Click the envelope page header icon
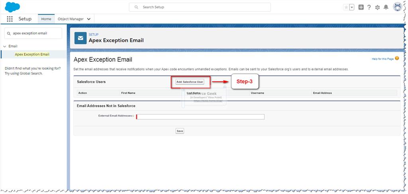The image size is (408, 194). click(x=80, y=38)
